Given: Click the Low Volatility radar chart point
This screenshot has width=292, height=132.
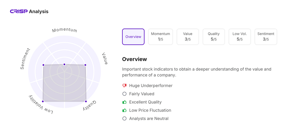Looking at the screenshot, I should pos(43,101).
